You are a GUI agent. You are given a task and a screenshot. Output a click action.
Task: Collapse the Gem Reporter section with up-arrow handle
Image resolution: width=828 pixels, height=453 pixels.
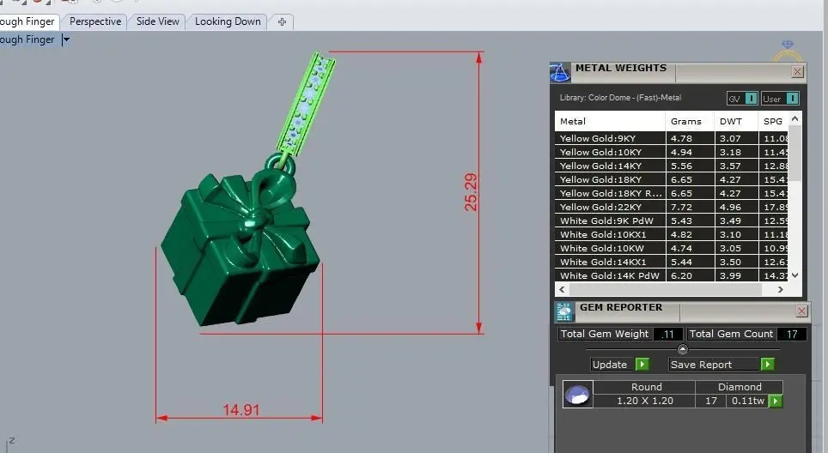click(682, 349)
